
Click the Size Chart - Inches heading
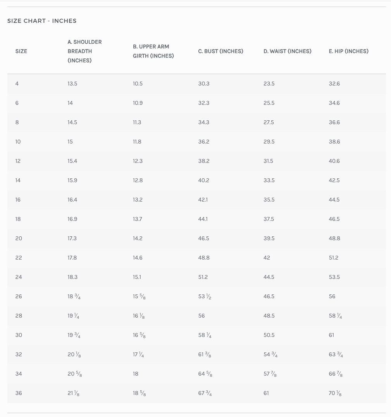[x=42, y=21]
